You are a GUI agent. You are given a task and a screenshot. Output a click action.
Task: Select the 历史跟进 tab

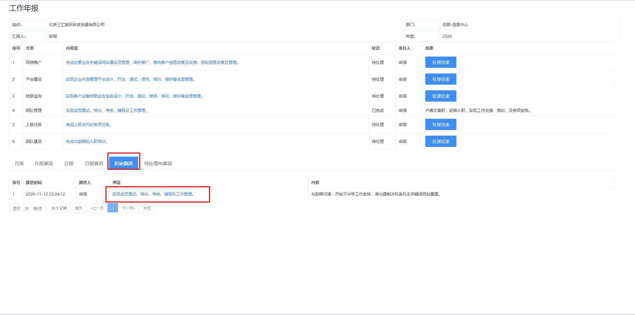[x=124, y=163]
